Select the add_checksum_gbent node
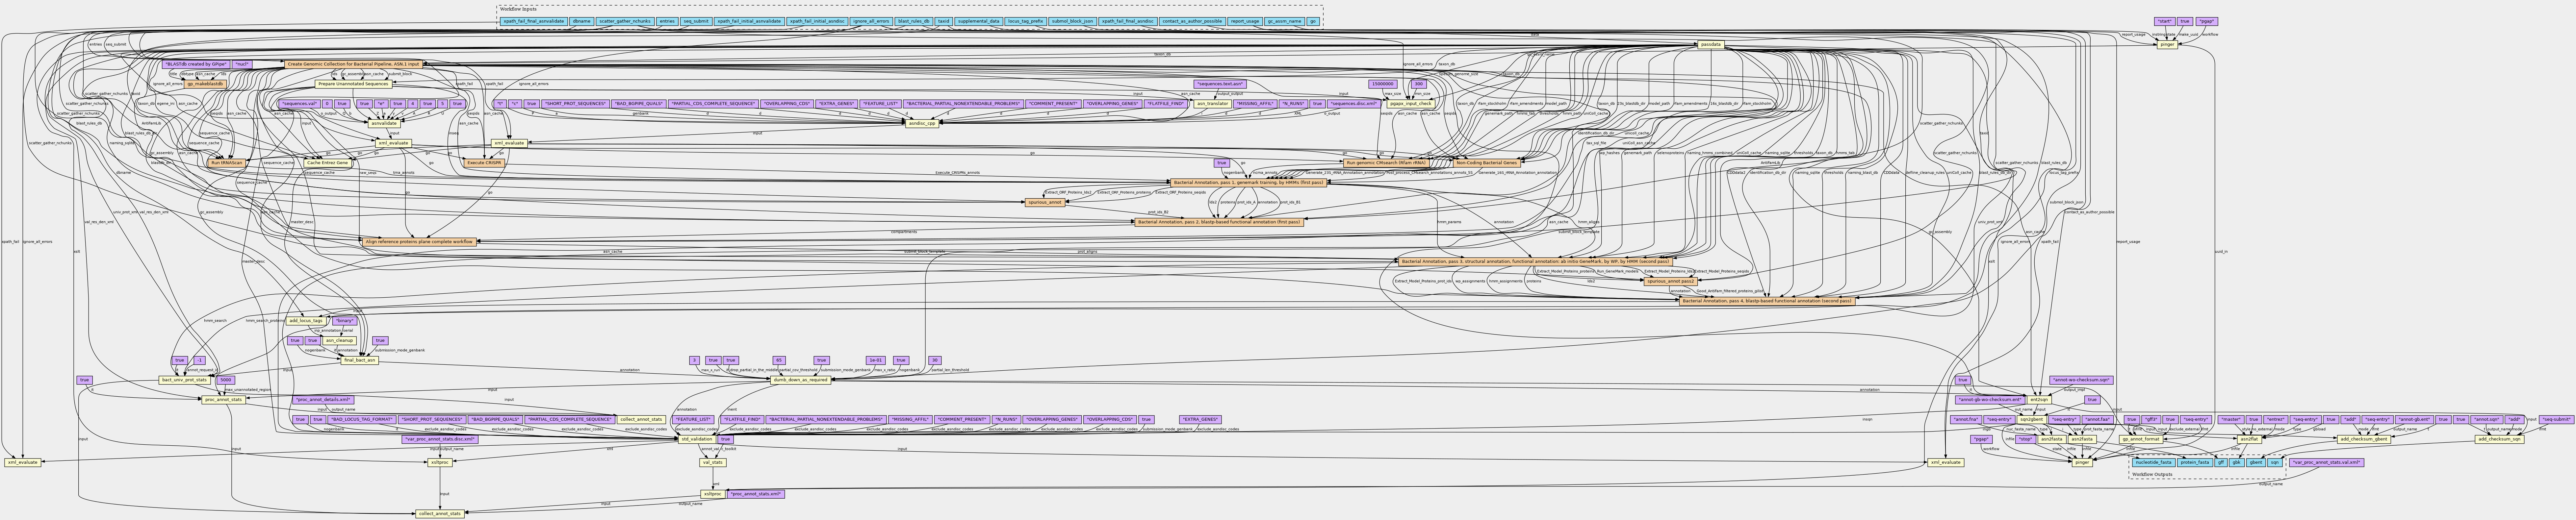The image size is (2576, 520). click(2364, 439)
